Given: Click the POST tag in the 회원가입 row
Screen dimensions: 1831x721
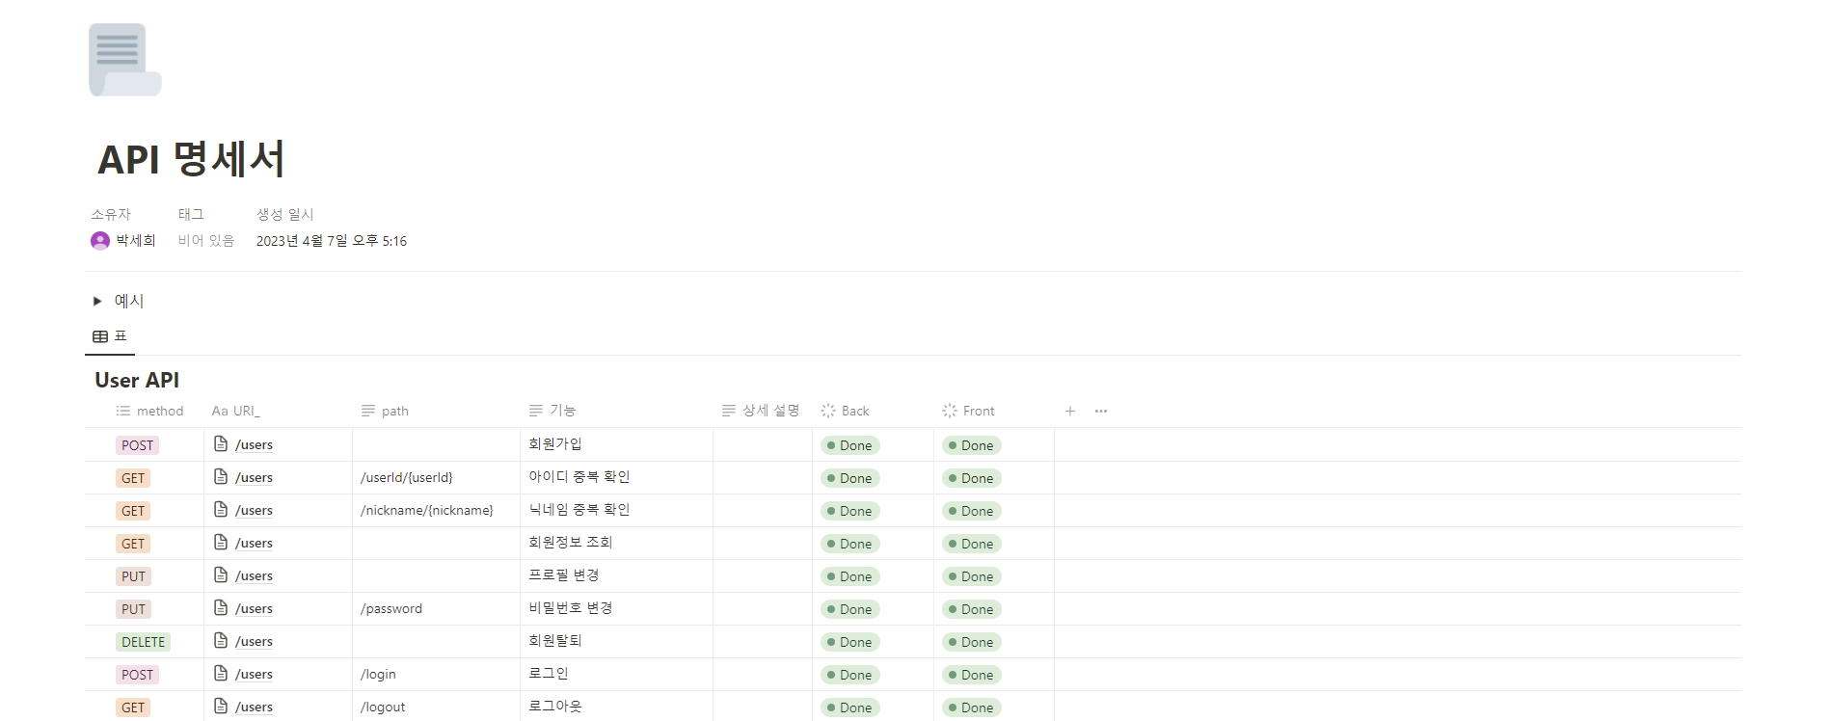Looking at the screenshot, I should coord(137,445).
